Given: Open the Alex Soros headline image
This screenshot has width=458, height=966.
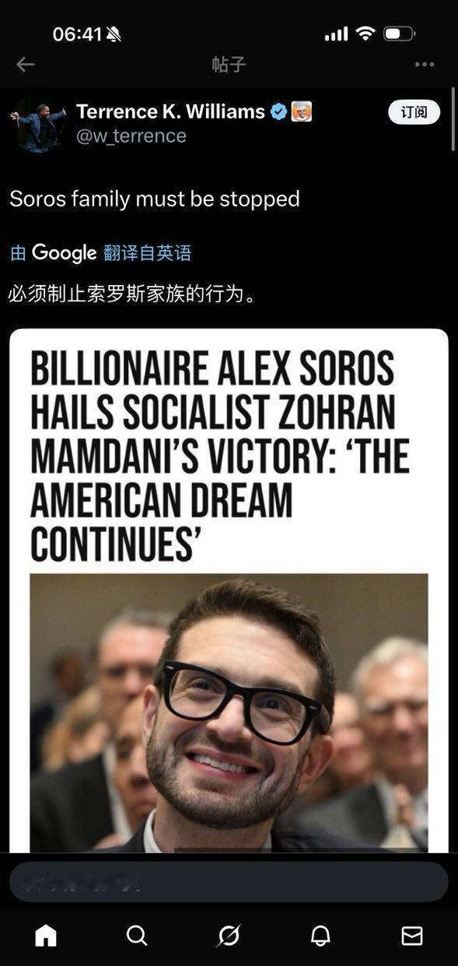Looking at the screenshot, I should [229, 591].
